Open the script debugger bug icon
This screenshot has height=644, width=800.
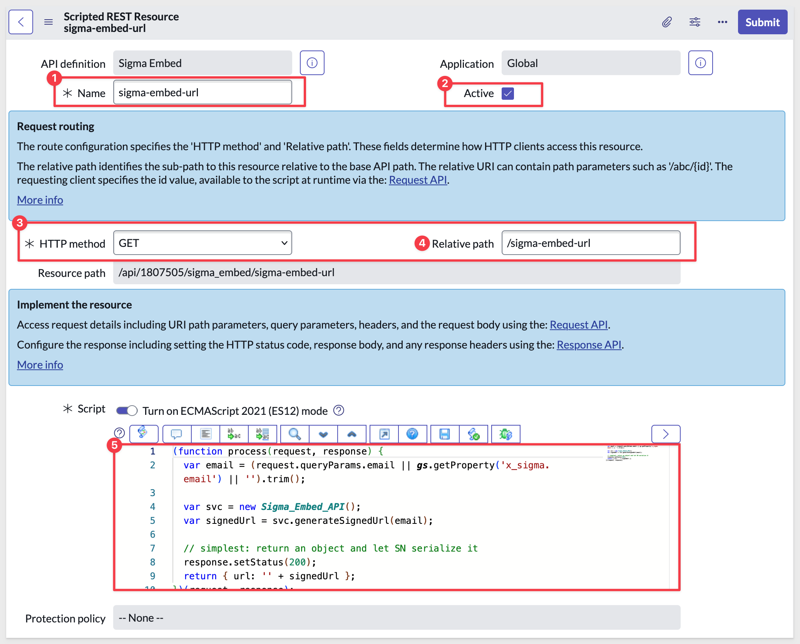506,434
